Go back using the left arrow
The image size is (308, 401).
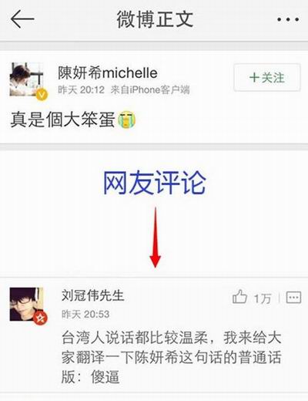[22, 19]
